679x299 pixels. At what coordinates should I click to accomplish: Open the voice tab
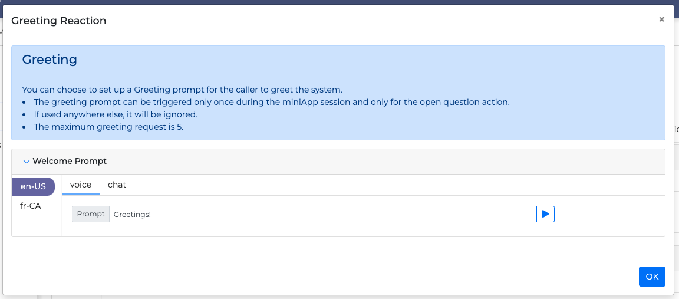tap(81, 185)
